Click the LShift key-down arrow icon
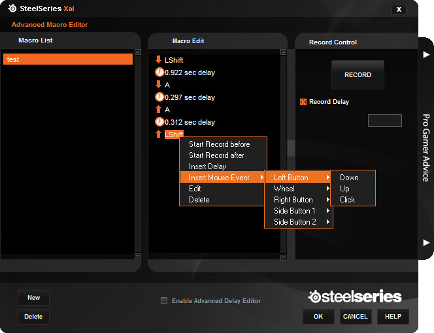The width and height of the screenshot is (434, 333). click(158, 59)
